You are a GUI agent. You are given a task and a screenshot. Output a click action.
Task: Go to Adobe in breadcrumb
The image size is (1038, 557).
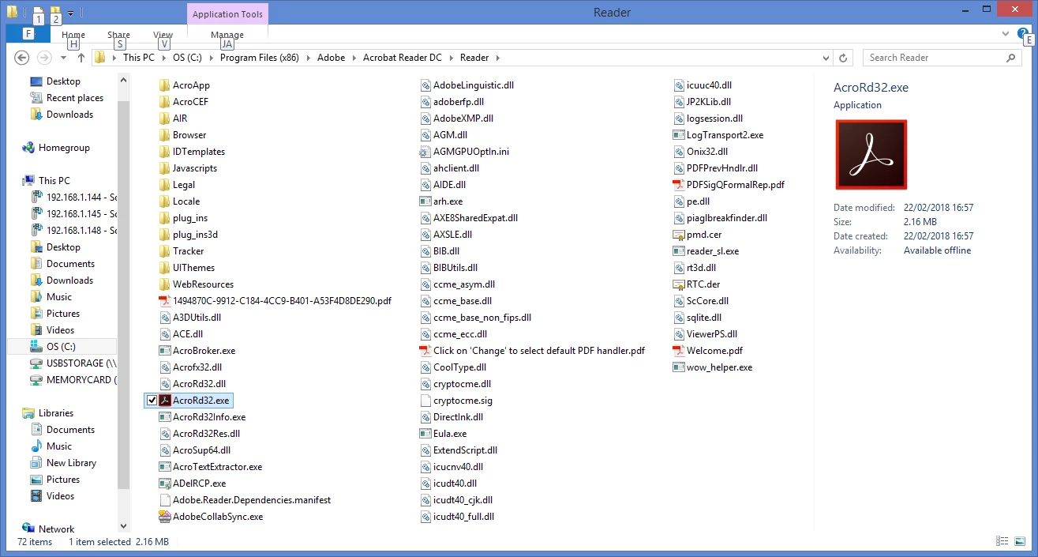[331, 58]
